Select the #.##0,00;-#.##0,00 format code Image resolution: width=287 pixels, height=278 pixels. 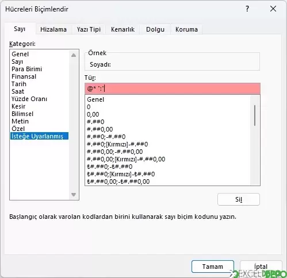coord(168,152)
